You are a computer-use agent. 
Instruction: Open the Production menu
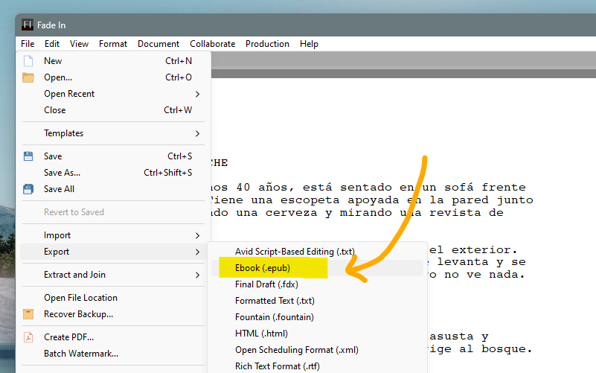point(267,44)
